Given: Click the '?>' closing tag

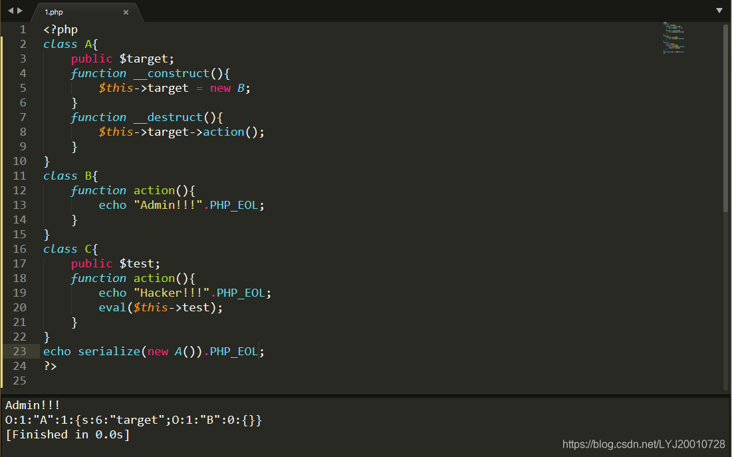Looking at the screenshot, I should click(x=50, y=366).
